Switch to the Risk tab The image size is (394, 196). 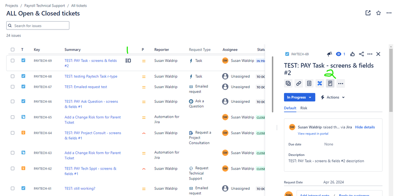click(304, 108)
